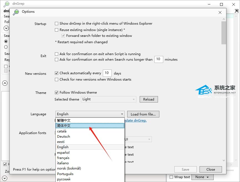This screenshot has height=182, width=240.
Task: Expand the circled down chevron near Fol
Action: point(6,28)
